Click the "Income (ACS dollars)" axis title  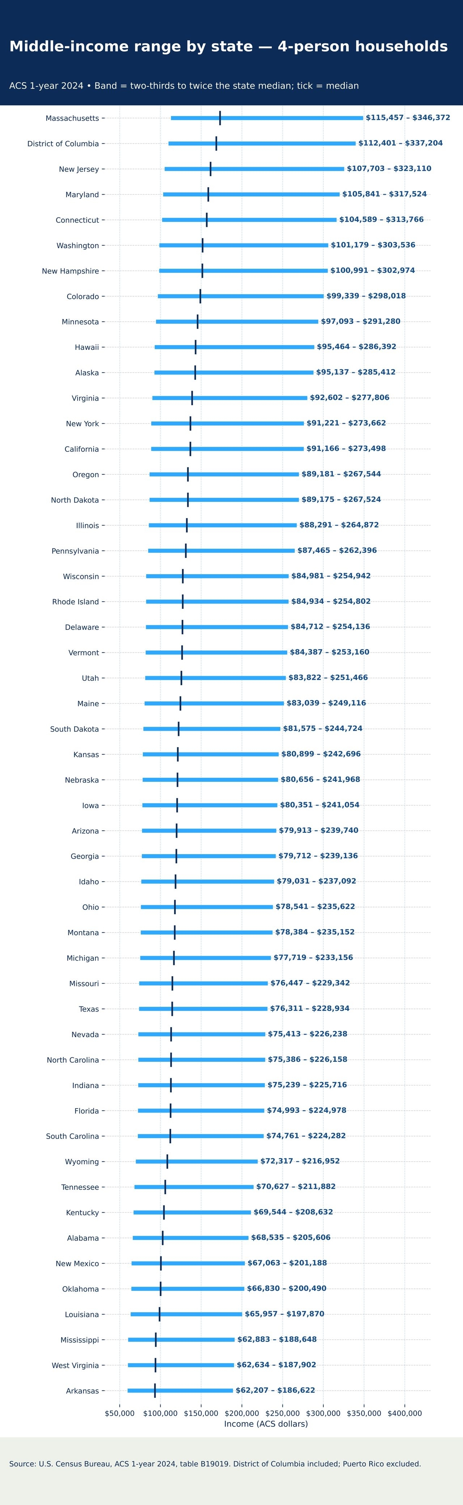(266, 1424)
